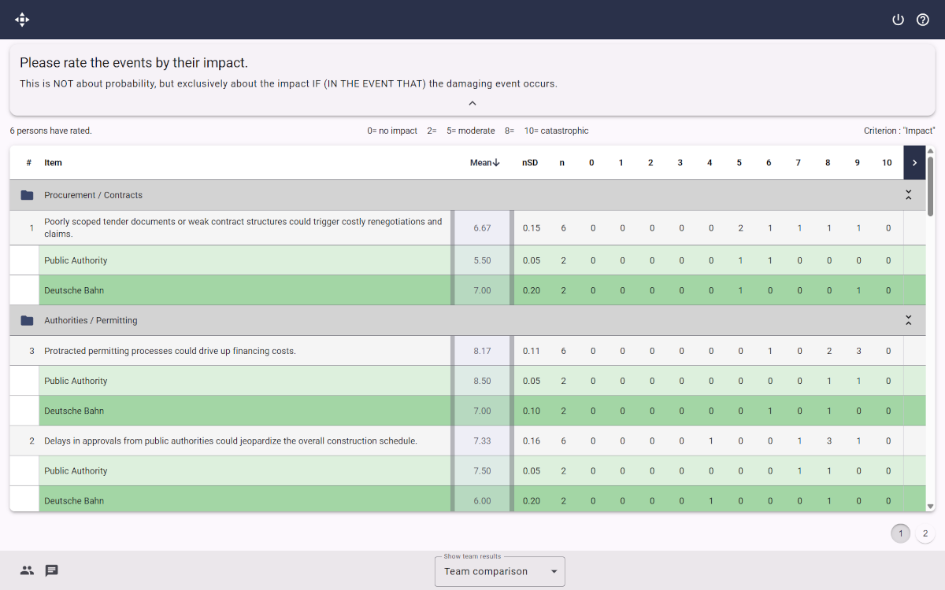Click the Procurement / Contracts group title
Screen dimensions: 945x590
click(93, 195)
